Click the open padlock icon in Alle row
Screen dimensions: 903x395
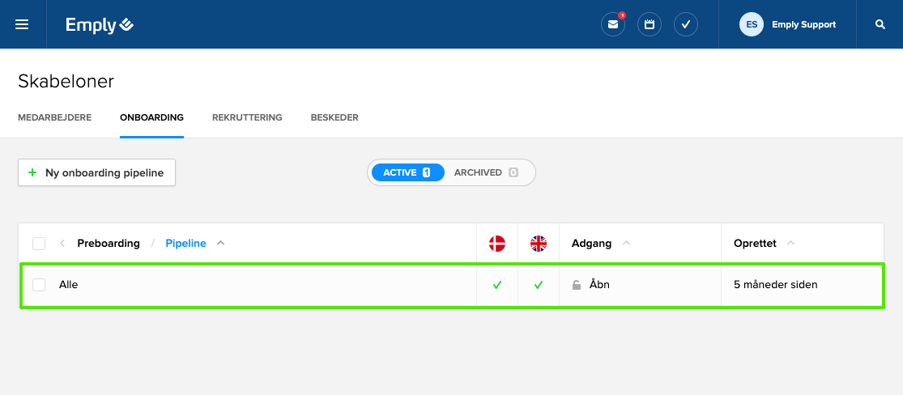(577, 285)
